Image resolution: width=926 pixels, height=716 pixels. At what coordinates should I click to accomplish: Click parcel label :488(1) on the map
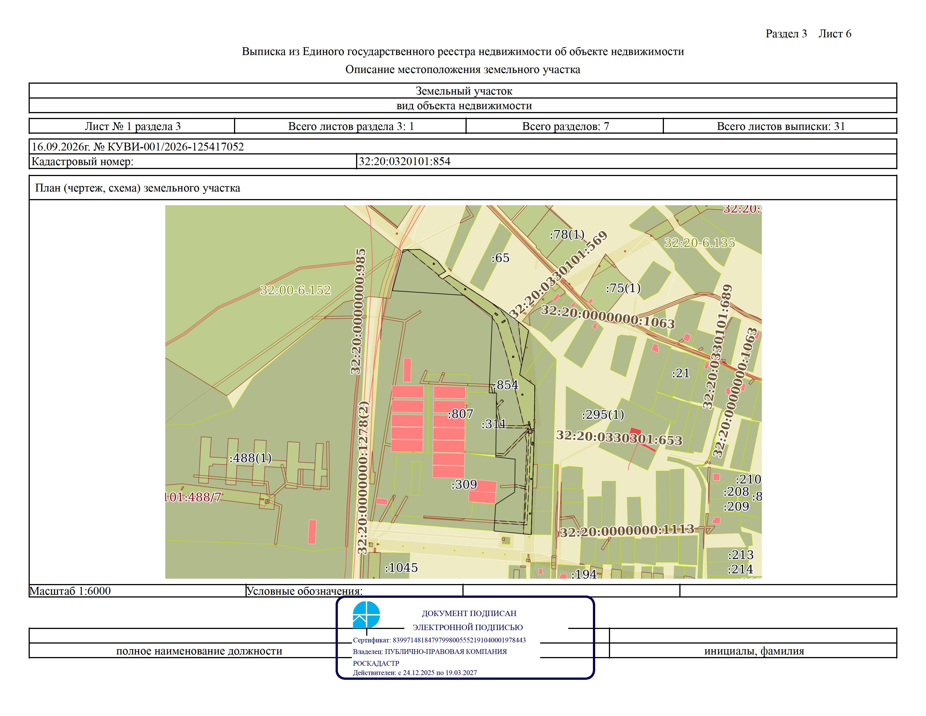tap(250, 458)
